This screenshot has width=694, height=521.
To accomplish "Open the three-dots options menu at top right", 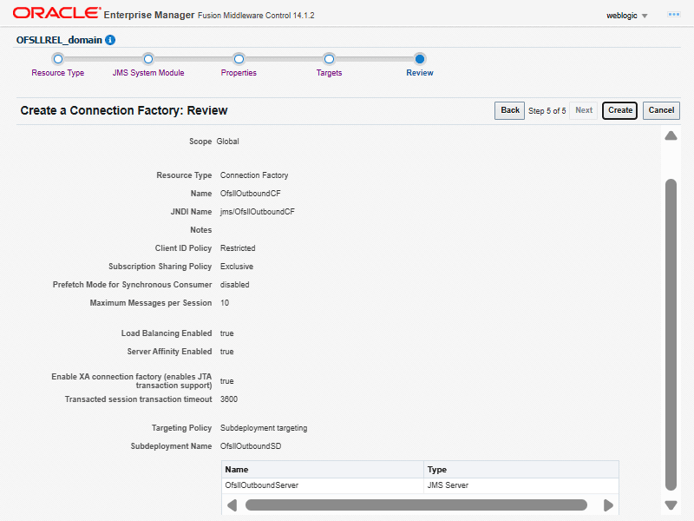I will pyautogui.click(x=674, y=15).
